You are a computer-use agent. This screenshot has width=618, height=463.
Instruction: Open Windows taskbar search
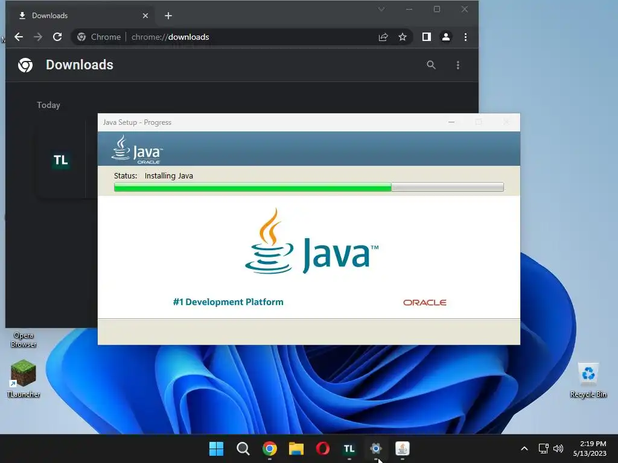[x=243, y=449]
